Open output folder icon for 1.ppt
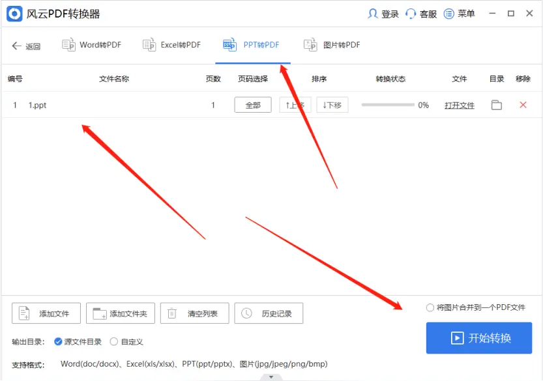Viewport: 543px width, 381px height. point(496,105)
